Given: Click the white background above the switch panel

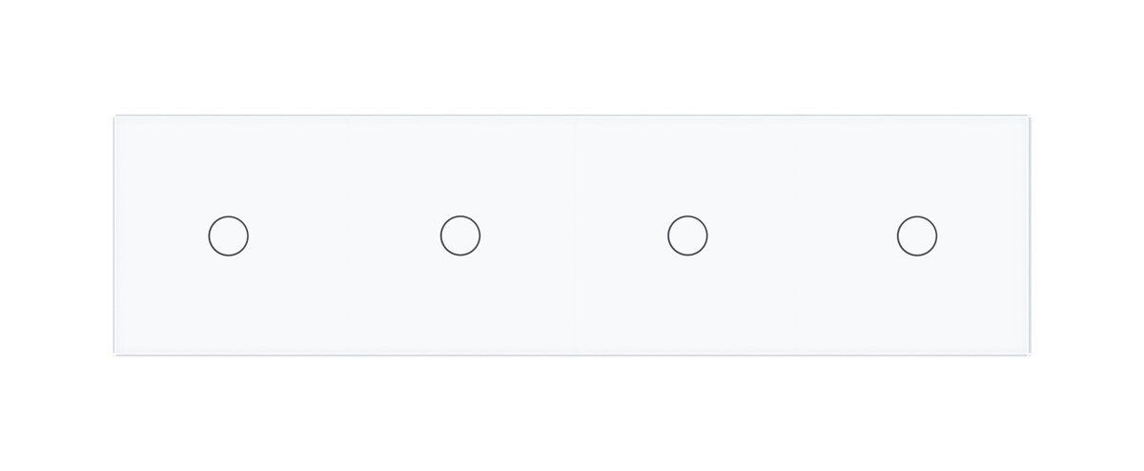Looking at the screenshot, I should 572,57.
